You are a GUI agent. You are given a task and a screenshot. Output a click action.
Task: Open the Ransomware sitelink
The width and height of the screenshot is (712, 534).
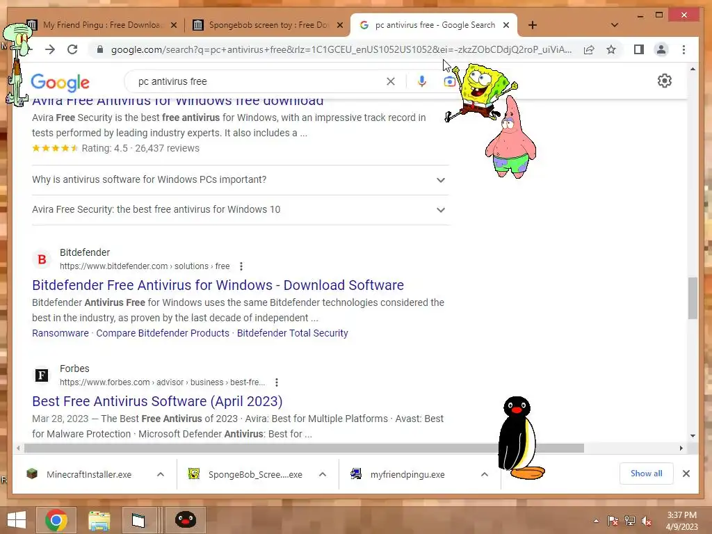tap(60, 333)
